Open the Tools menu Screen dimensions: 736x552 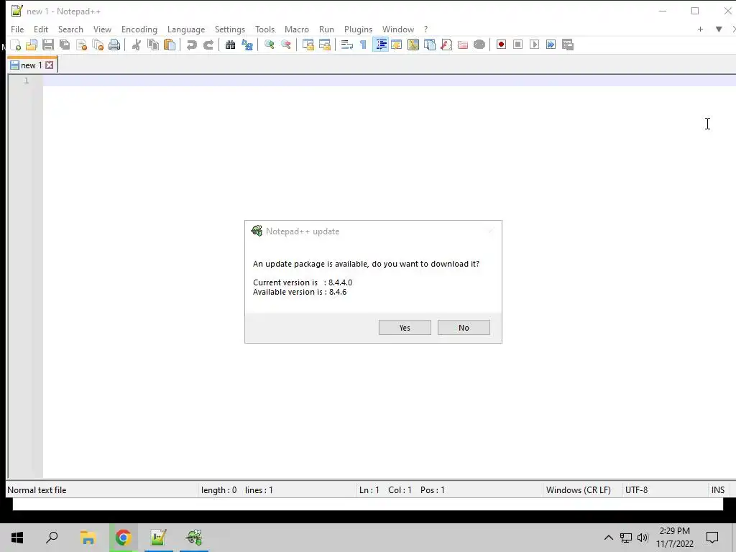tap(264, 29)
